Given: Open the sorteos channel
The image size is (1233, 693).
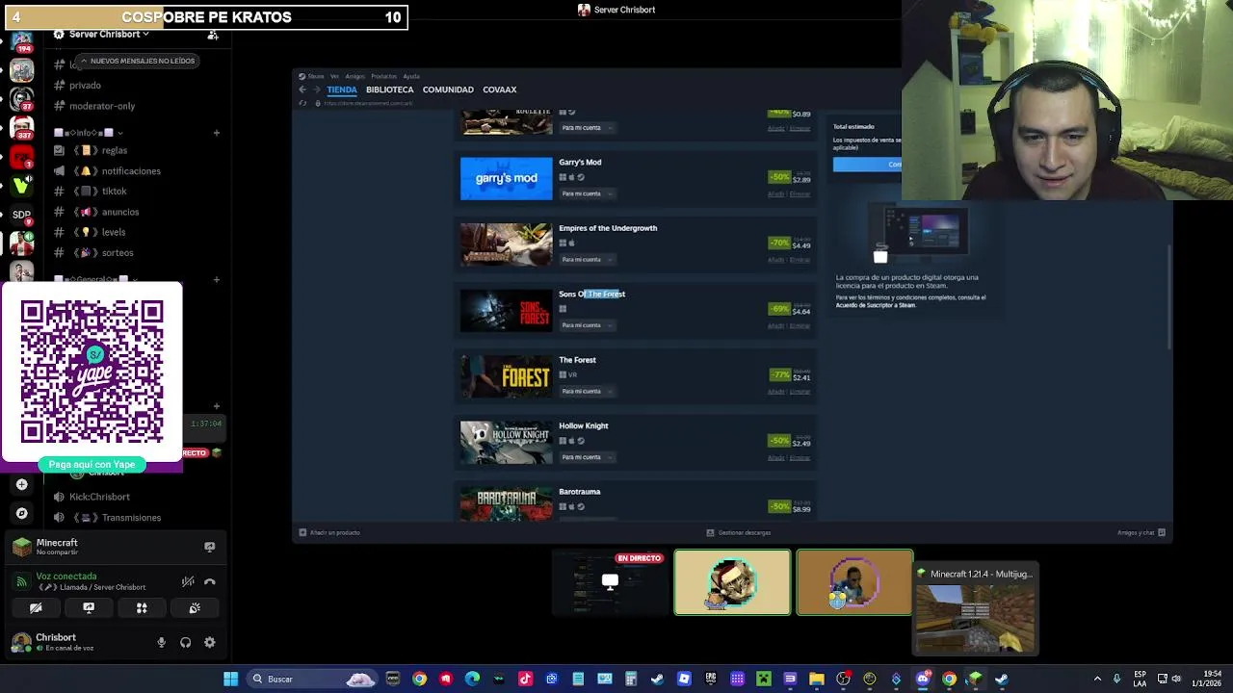Looking at the screenshot, I should pyautogui.click(x=118, y=252).
